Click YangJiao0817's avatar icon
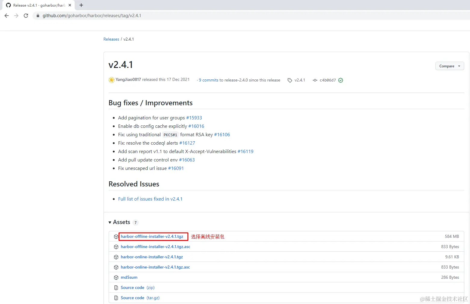This screenshot has height=304, width=470. [x=112, y=80]
